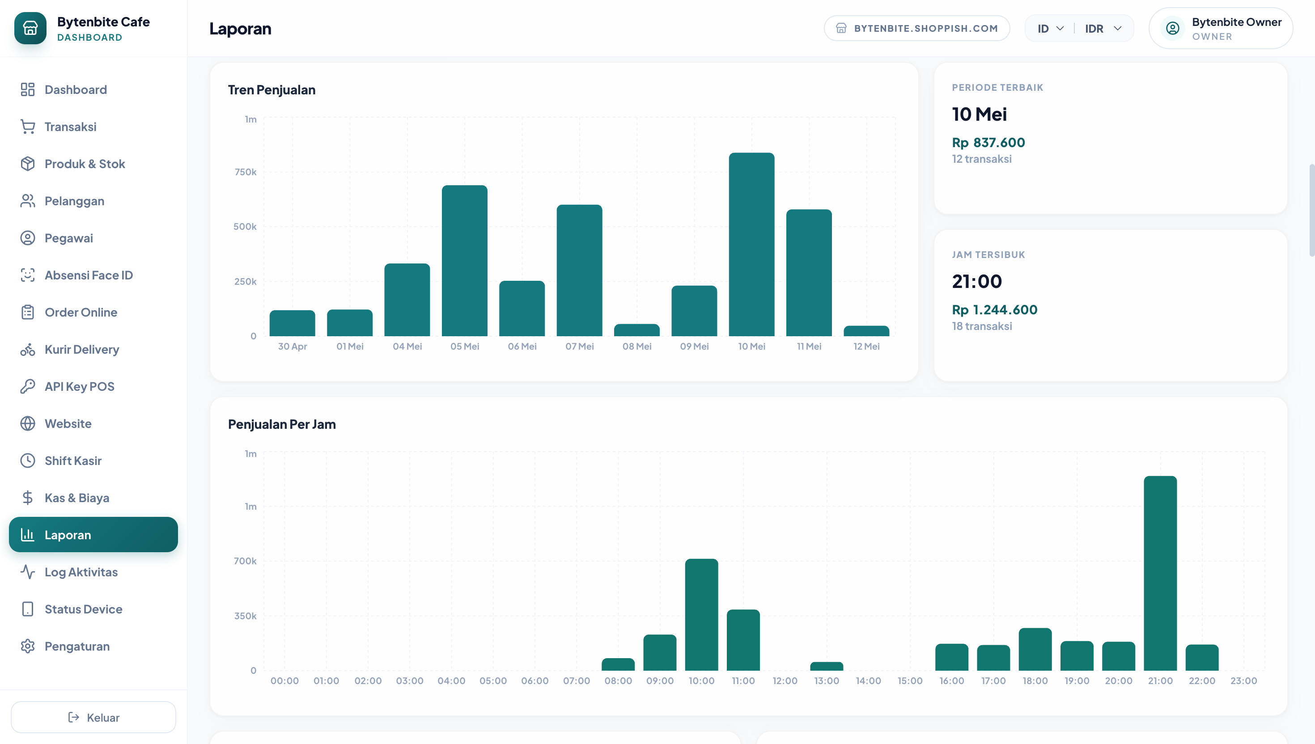Click the 'Tren Penjualan' chart title

271,90
